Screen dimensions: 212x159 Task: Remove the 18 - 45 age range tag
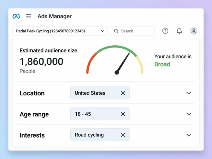(123, 114)
